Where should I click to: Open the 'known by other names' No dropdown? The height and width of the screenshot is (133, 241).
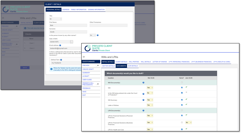(93, 35)
